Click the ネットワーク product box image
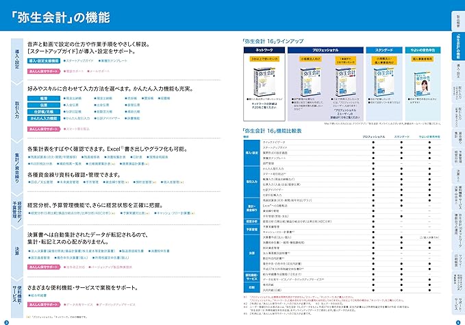Image resolution: width=465 pixels, height=325 pixels. [x=264, y=81]
